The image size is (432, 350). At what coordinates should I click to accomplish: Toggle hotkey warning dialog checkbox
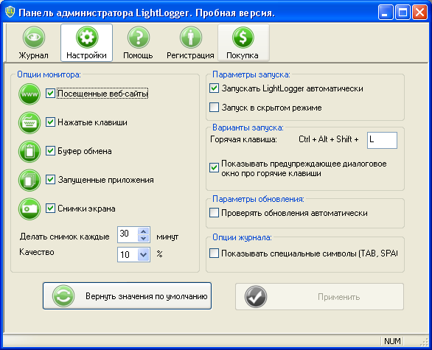(214, 167)
